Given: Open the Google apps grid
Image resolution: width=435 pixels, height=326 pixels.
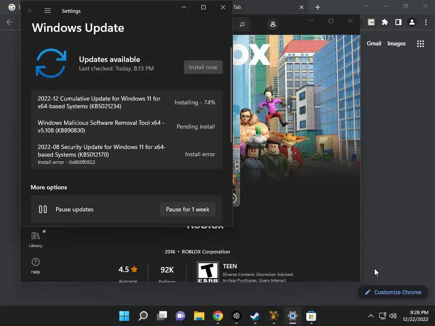Looking at the screenshot, I should [x=421, y=44].
